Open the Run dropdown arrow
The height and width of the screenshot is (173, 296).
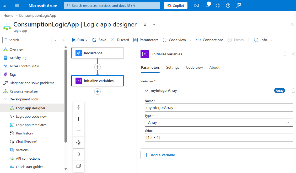(x=87, y=40)
